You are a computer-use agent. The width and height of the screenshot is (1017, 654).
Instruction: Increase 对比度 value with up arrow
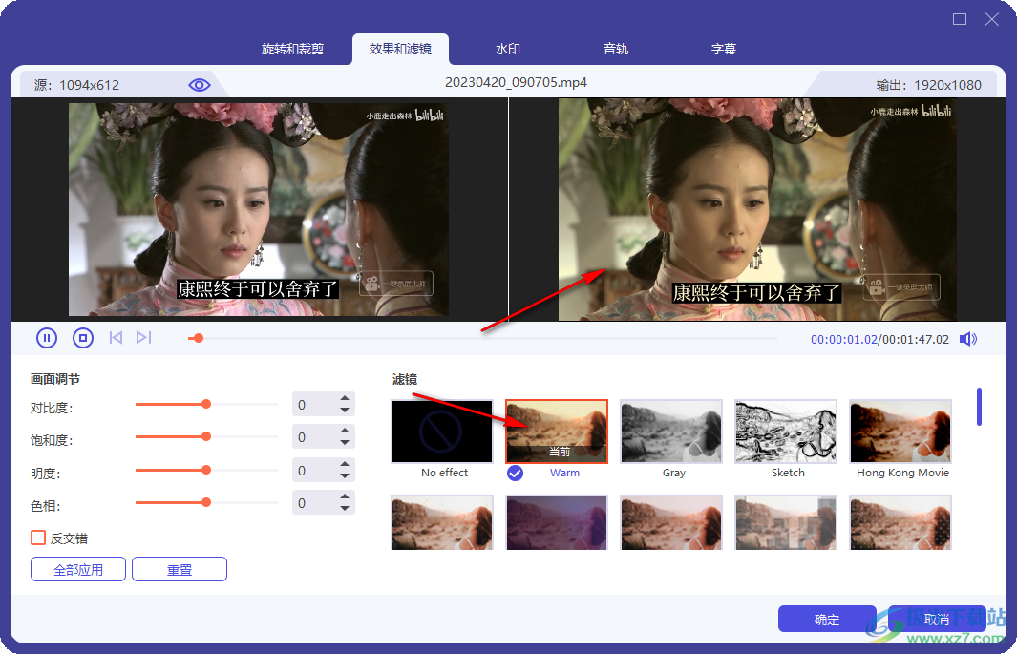345,399
